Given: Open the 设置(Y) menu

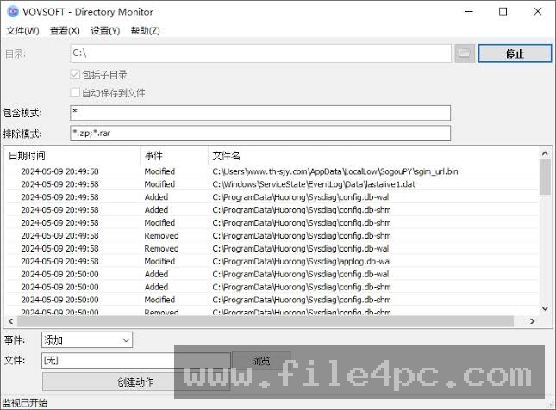Looking at the screenshot, I should pyautogui.click(x=105, y=31).
